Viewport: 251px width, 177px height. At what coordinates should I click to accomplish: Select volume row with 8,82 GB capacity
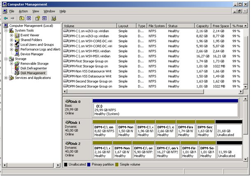(153, 36)
